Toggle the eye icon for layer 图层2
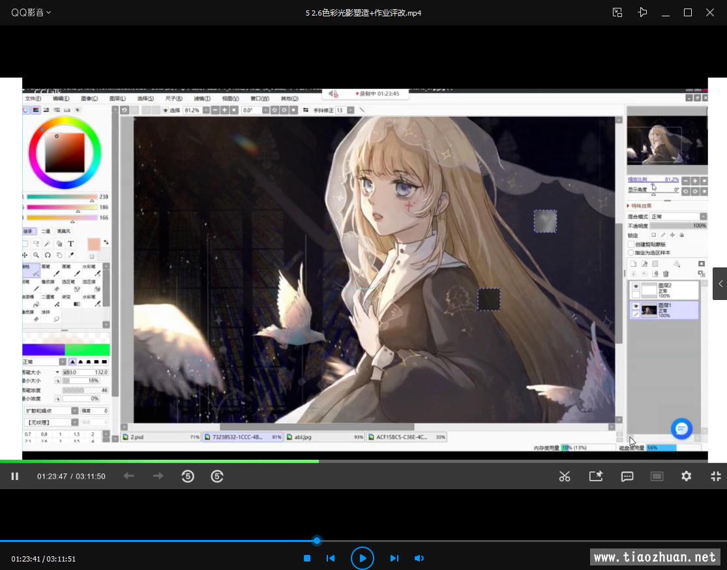The width and height of the screenshot is (727, 570). [x=636, y=286]
